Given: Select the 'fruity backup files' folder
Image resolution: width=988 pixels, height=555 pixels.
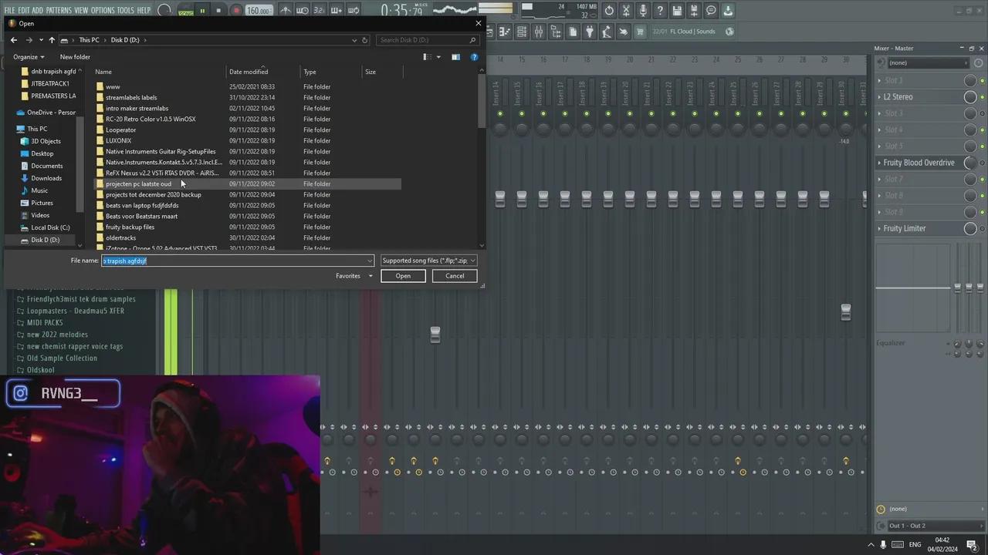Looking at the screenshot, I should click(130, 227).
